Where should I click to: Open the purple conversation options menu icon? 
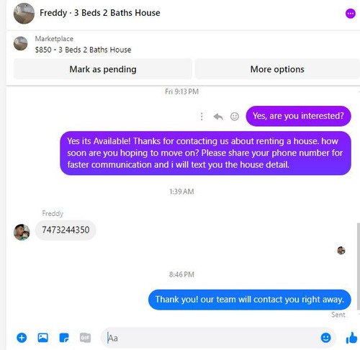pyautogui.click(x=351, y=14)
